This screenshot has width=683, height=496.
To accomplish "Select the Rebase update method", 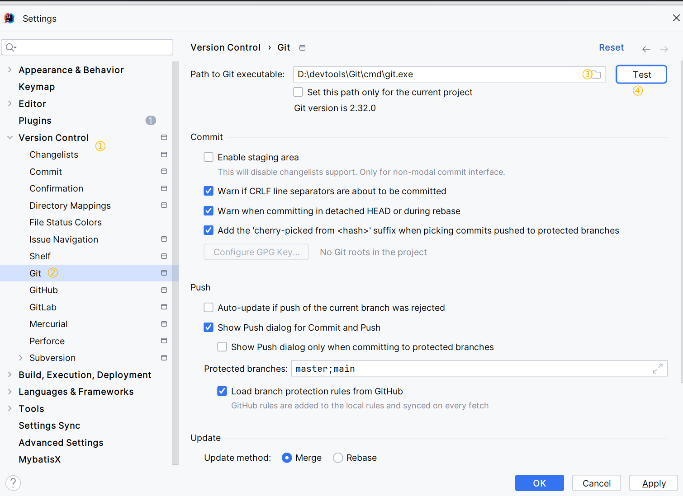I will point(338,458).
